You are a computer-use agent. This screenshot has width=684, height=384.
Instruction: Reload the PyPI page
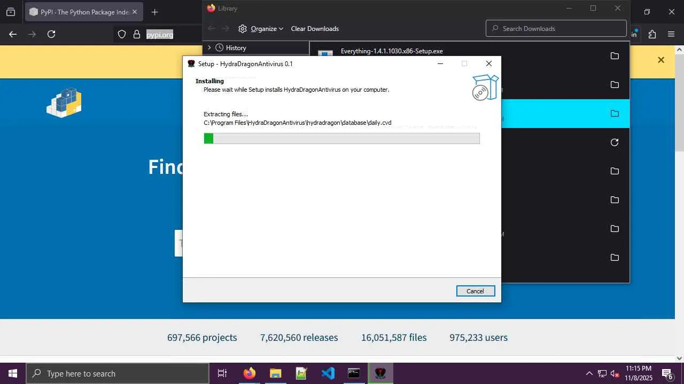pyautogui.click(x=51, y=34)
